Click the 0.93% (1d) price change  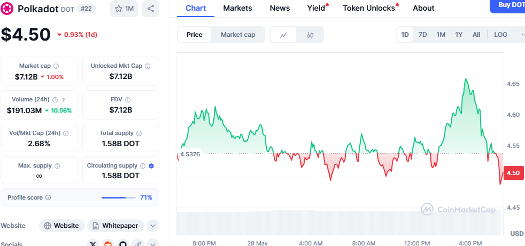pos(78,35)
